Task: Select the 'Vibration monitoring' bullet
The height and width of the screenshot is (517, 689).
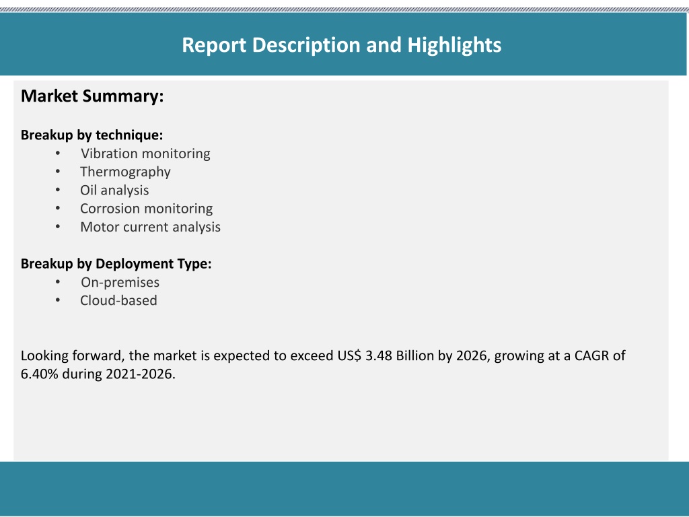Action: (145, 153)
